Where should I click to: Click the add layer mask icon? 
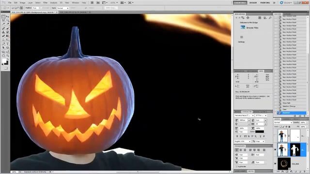(x=287, y=172)
